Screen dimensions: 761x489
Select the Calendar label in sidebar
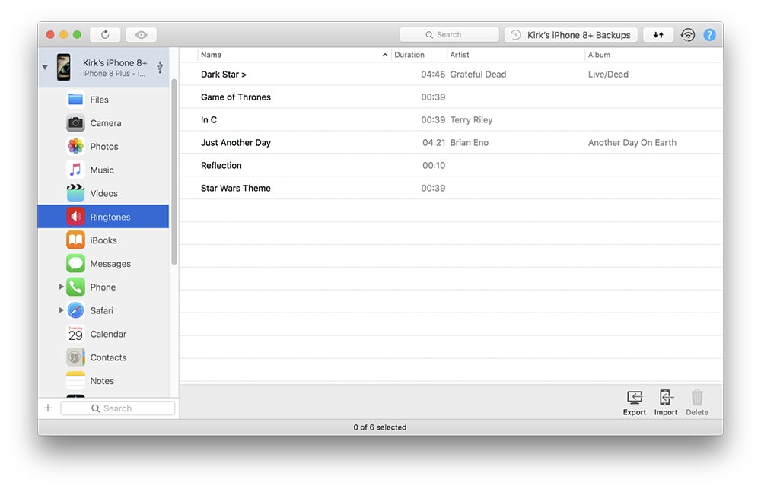point(108,334)
